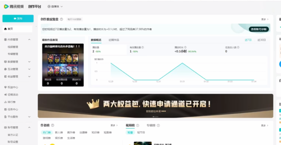Click the 内容管理 sidebar icon
This screenshot has width=281, height=145.
5,39
